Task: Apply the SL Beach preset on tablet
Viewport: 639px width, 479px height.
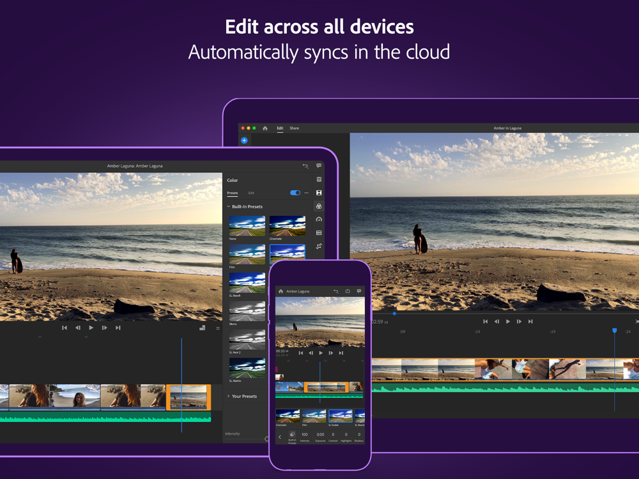Action: [x=247, y=283]
